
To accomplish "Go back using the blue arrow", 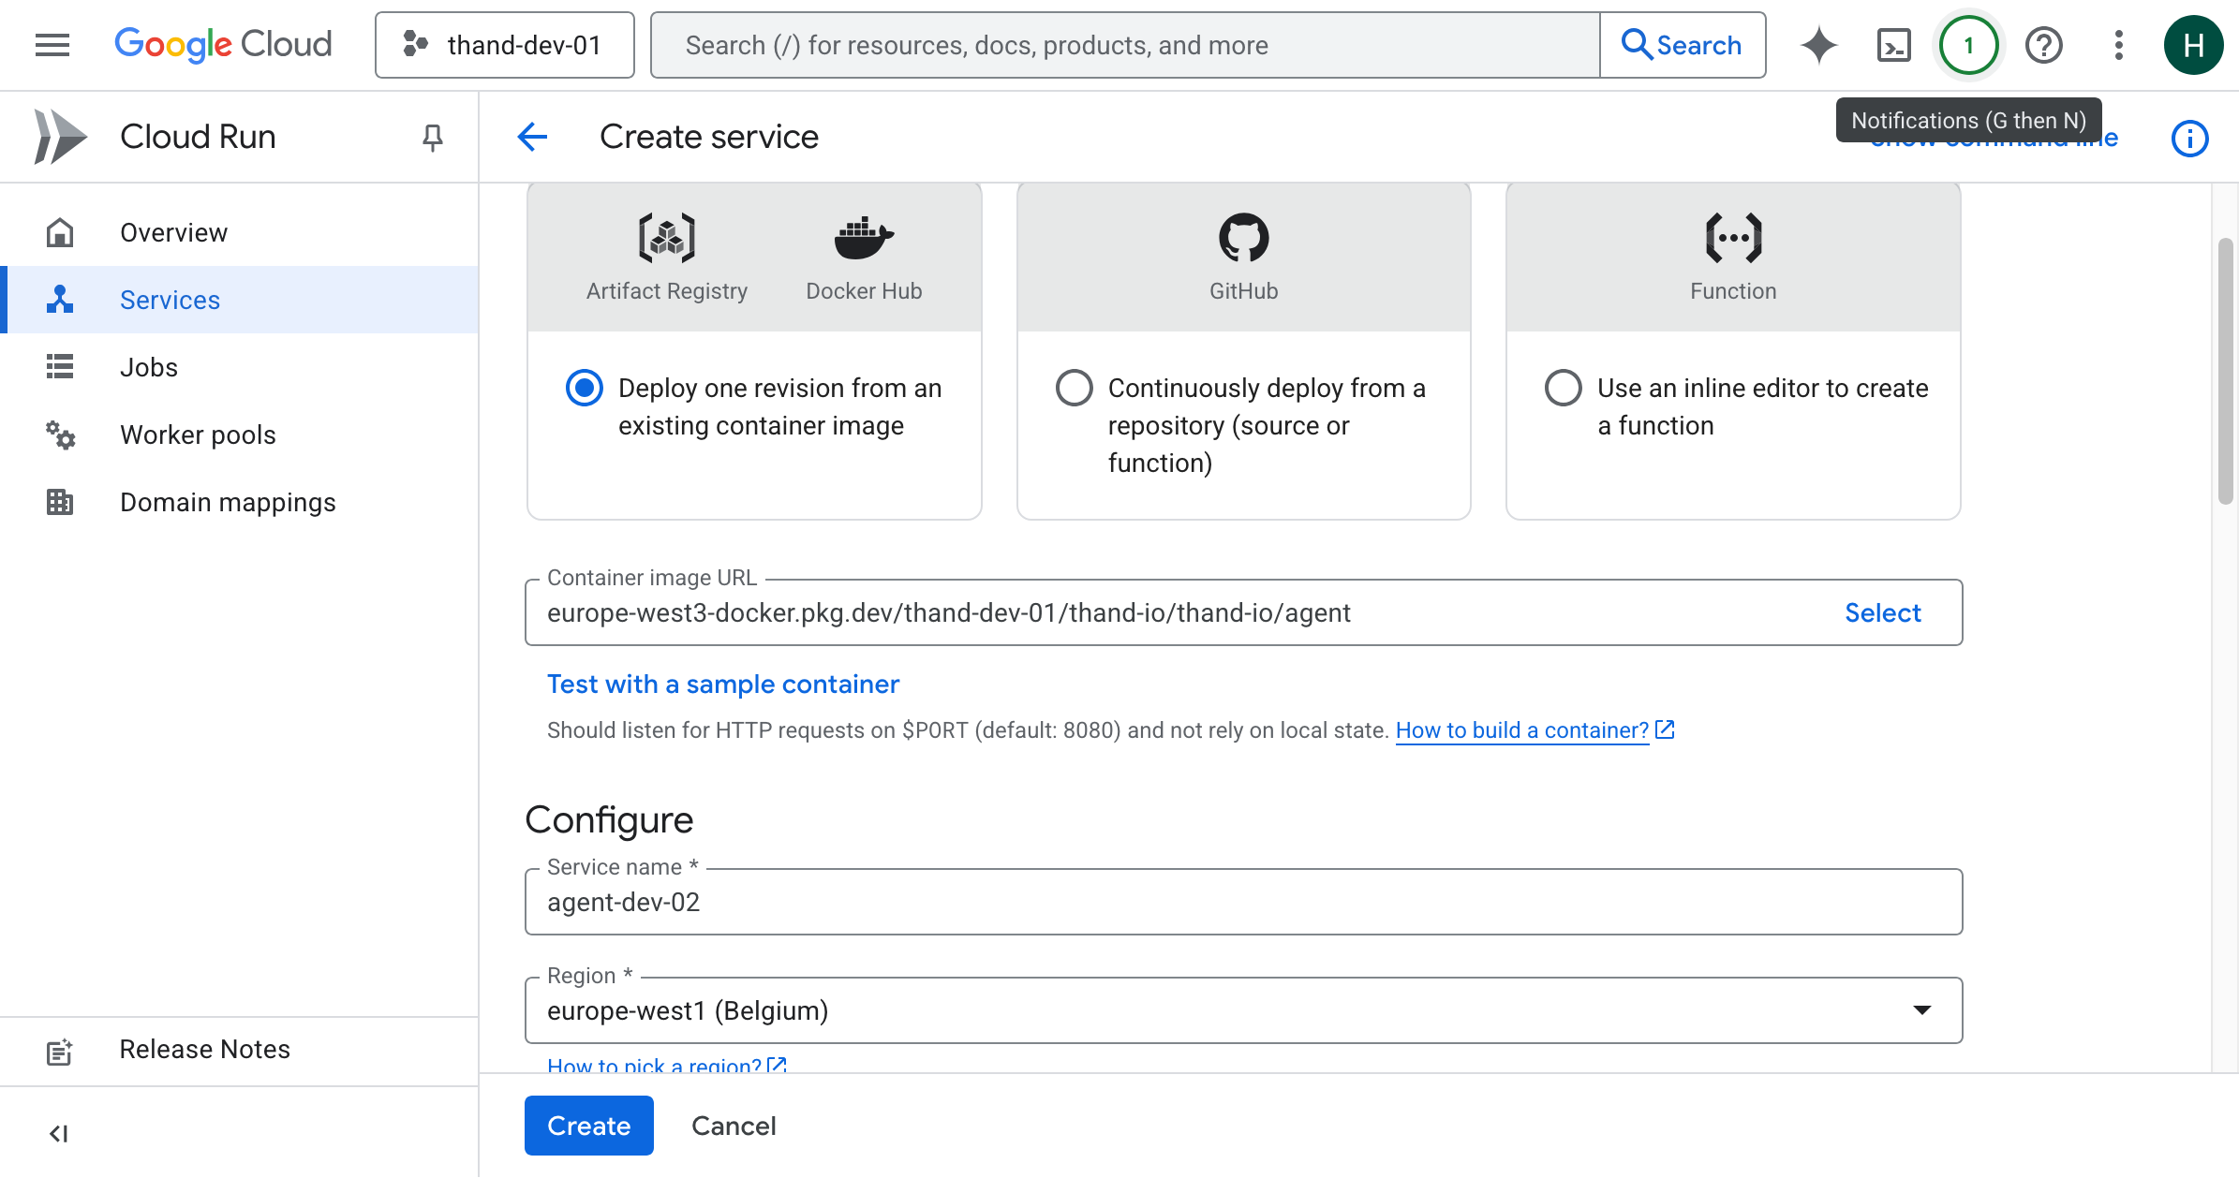I will [x=532, y=137].
